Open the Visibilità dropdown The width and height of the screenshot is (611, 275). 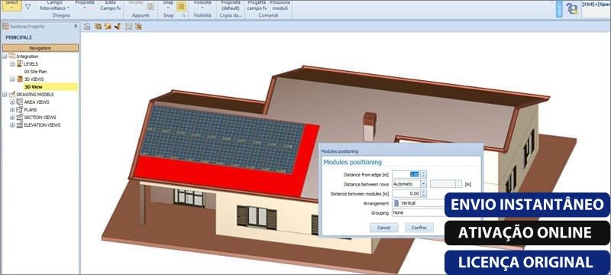click(x=202, y=5)
